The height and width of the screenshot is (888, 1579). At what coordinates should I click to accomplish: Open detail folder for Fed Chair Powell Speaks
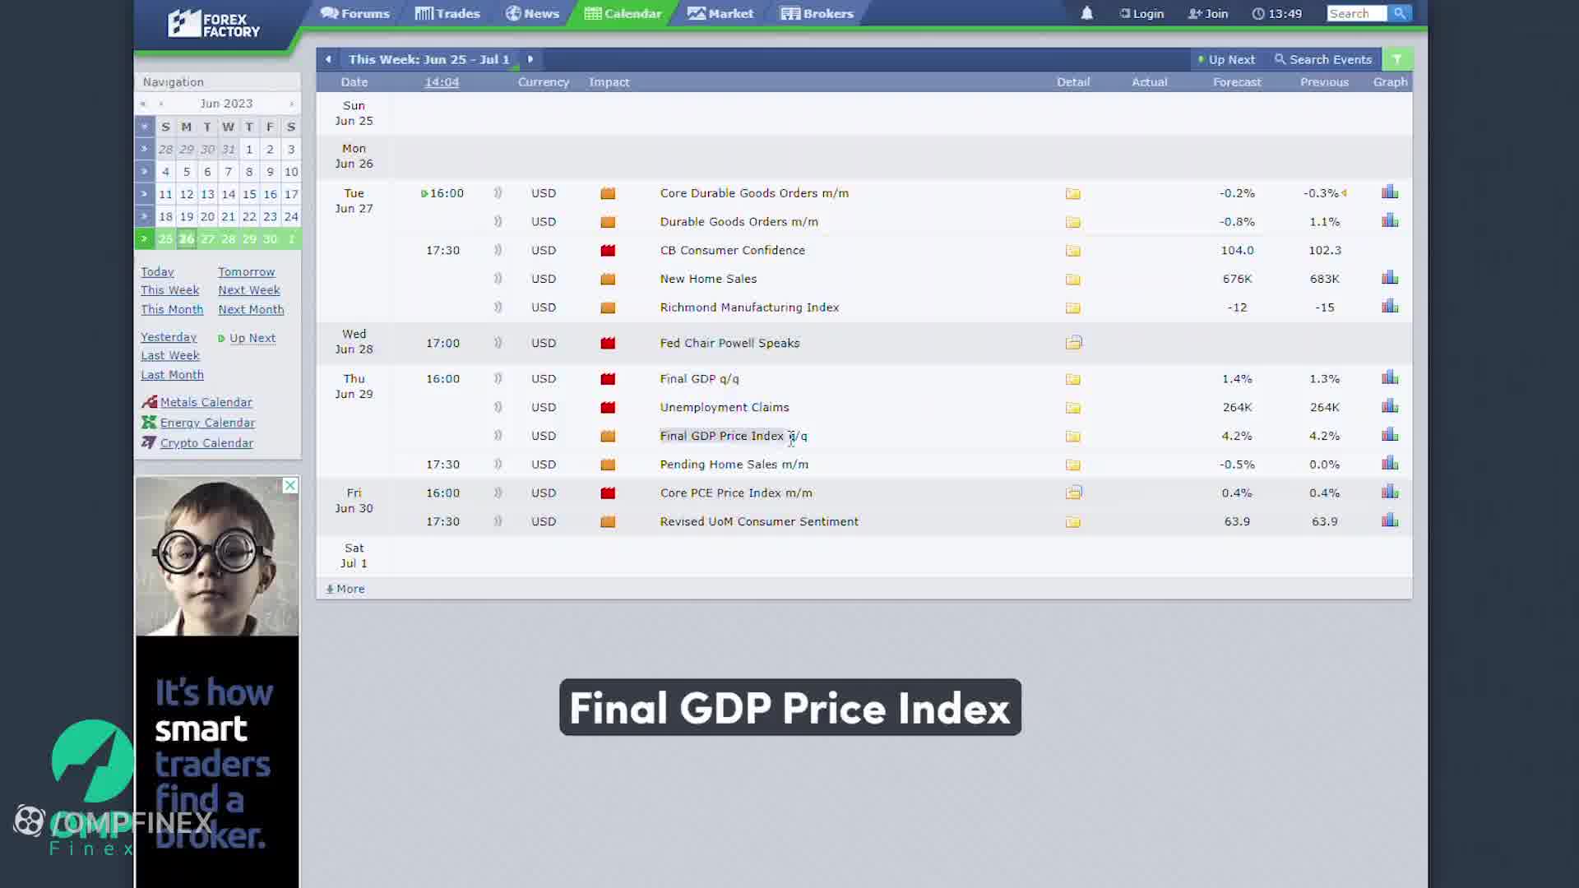point(1073,343)
